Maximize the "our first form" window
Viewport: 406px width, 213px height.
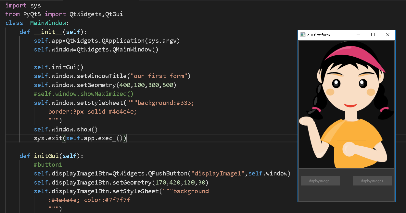pyautogui.click(x=373, y=35)
